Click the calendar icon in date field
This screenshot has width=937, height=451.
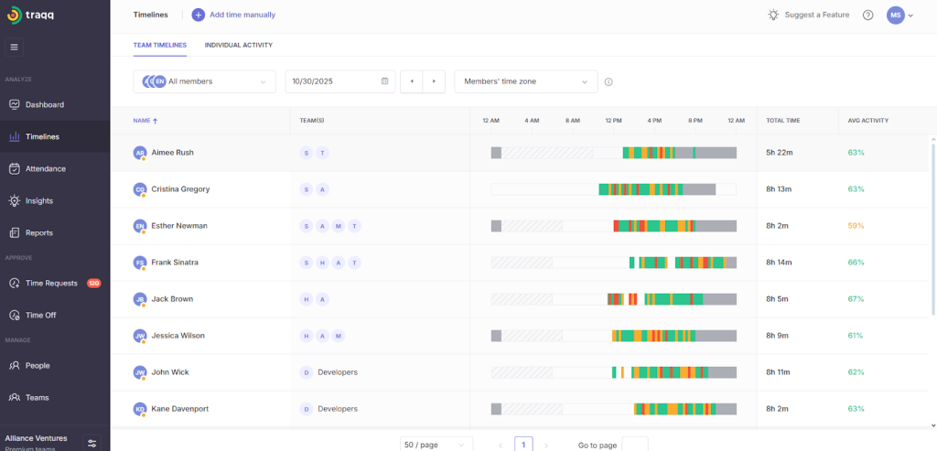pos(384,81)
